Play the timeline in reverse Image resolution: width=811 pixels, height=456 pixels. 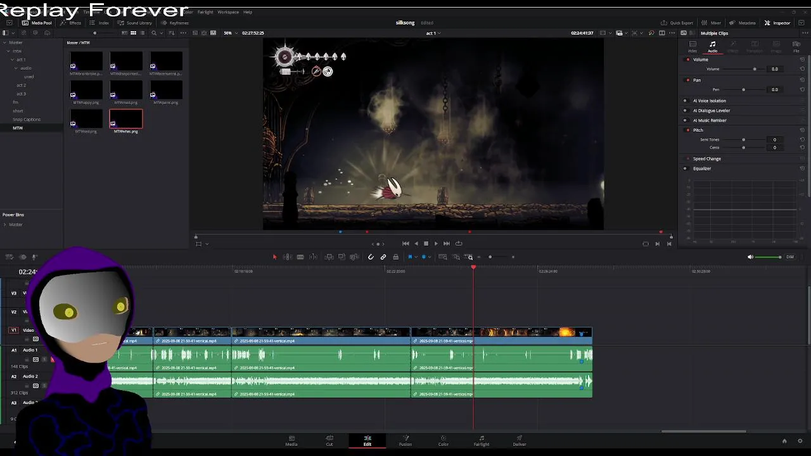pos(416,244)
